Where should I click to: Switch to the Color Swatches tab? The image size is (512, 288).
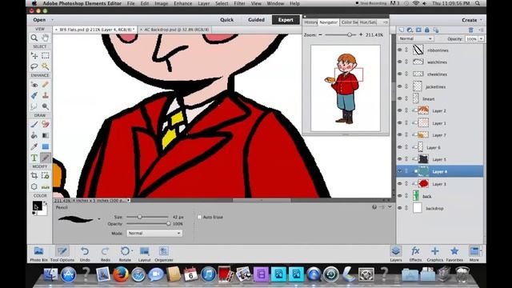(x=349, y=22)
